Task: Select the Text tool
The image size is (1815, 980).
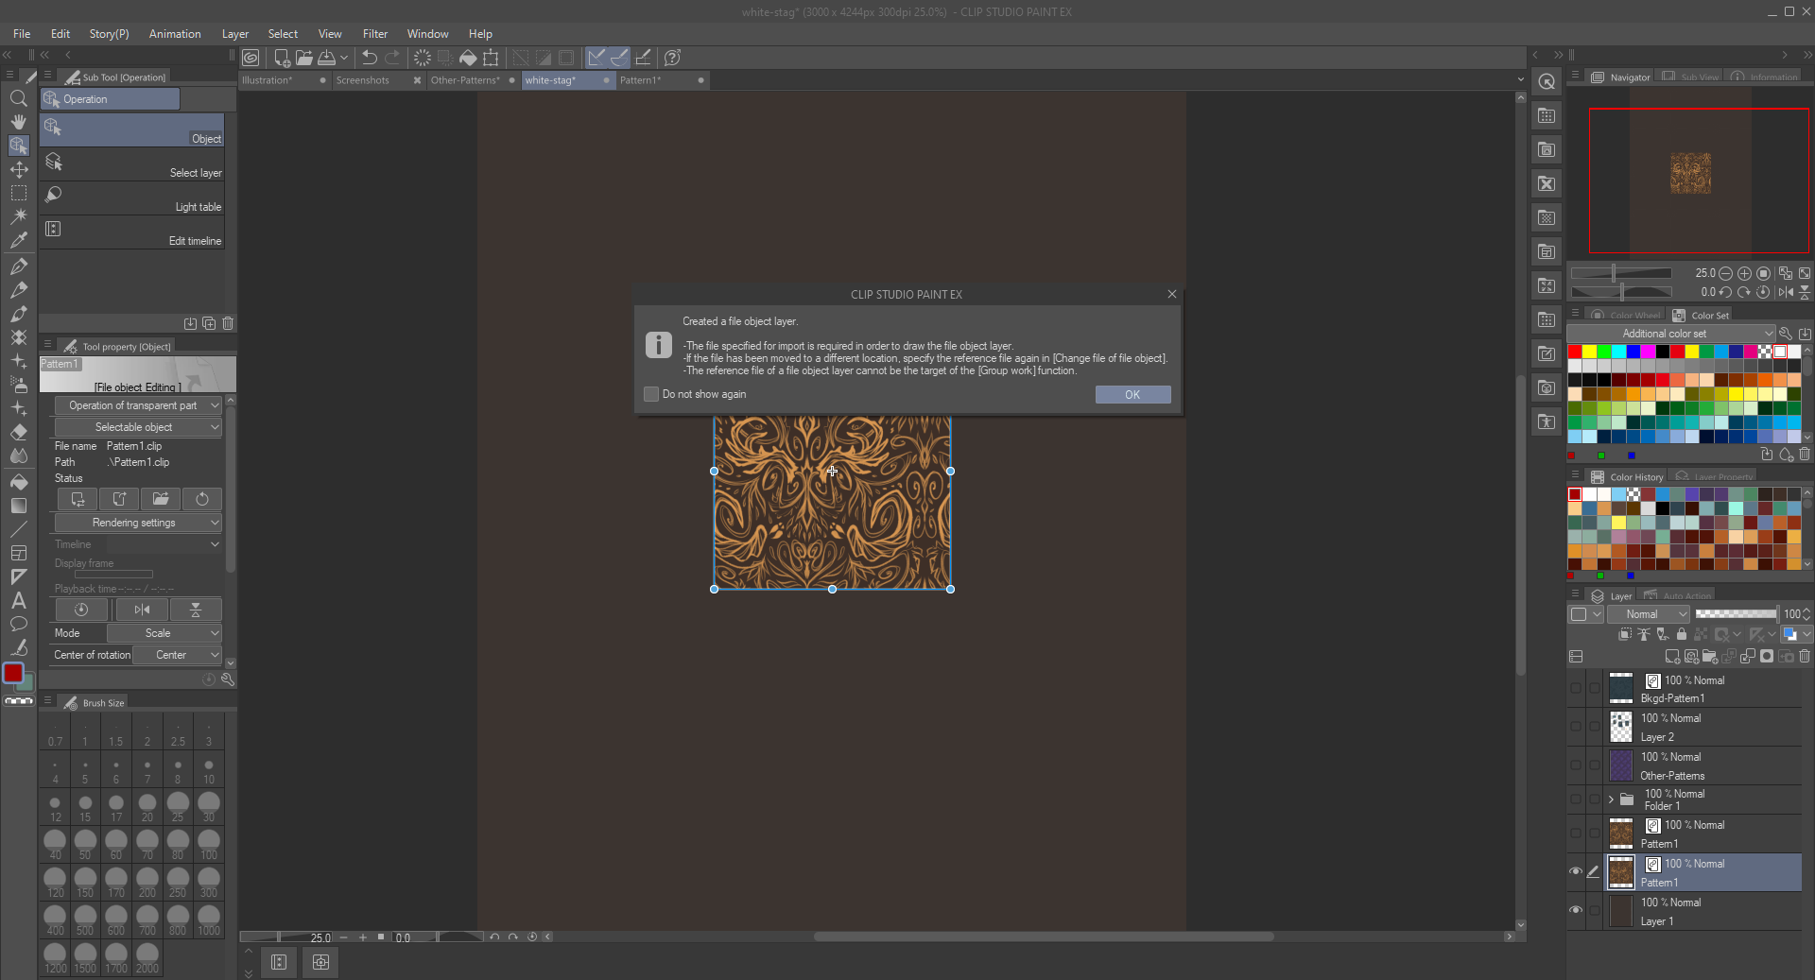Action: point(18,600)
